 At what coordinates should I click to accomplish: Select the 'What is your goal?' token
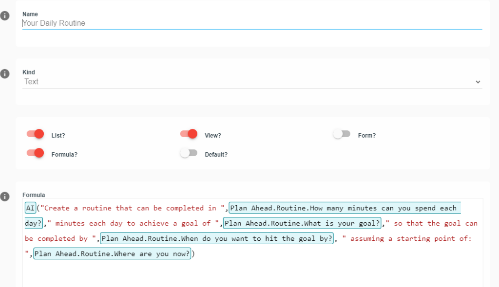point(302,223)
